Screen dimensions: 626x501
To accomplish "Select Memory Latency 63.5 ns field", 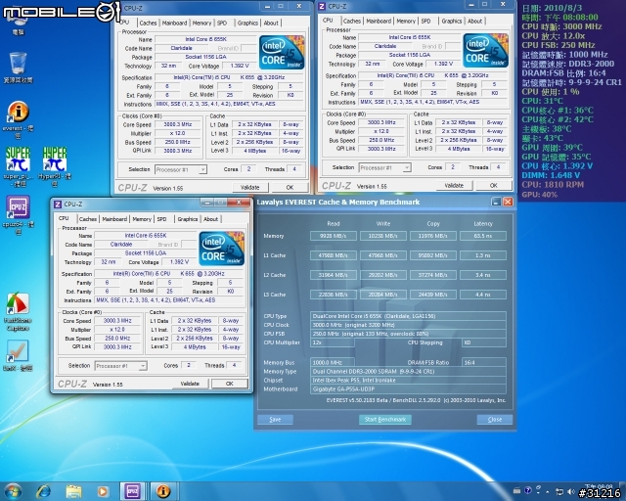I will click(483, 236).
